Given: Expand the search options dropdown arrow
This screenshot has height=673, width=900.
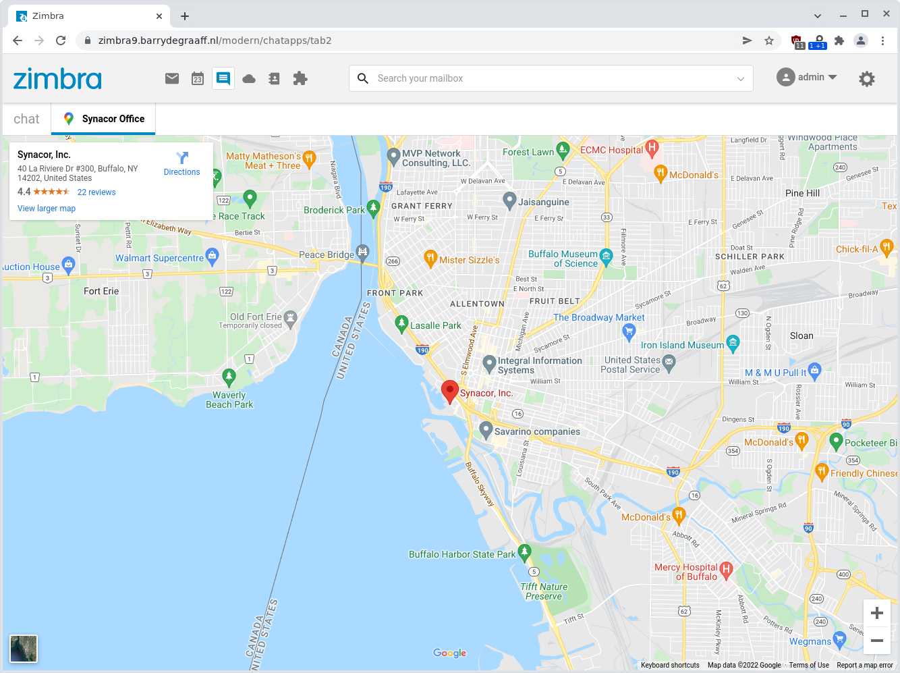Looking at the screenshot, I should (741, 79).
